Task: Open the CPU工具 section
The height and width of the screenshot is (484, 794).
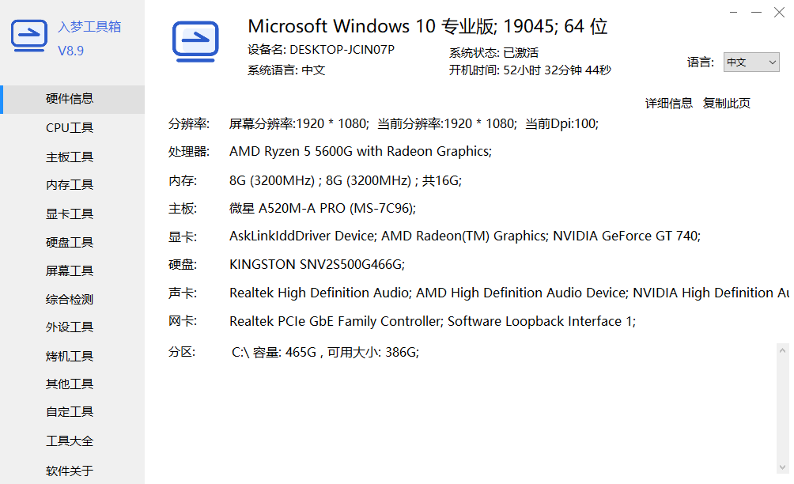Action: [70, 128]
